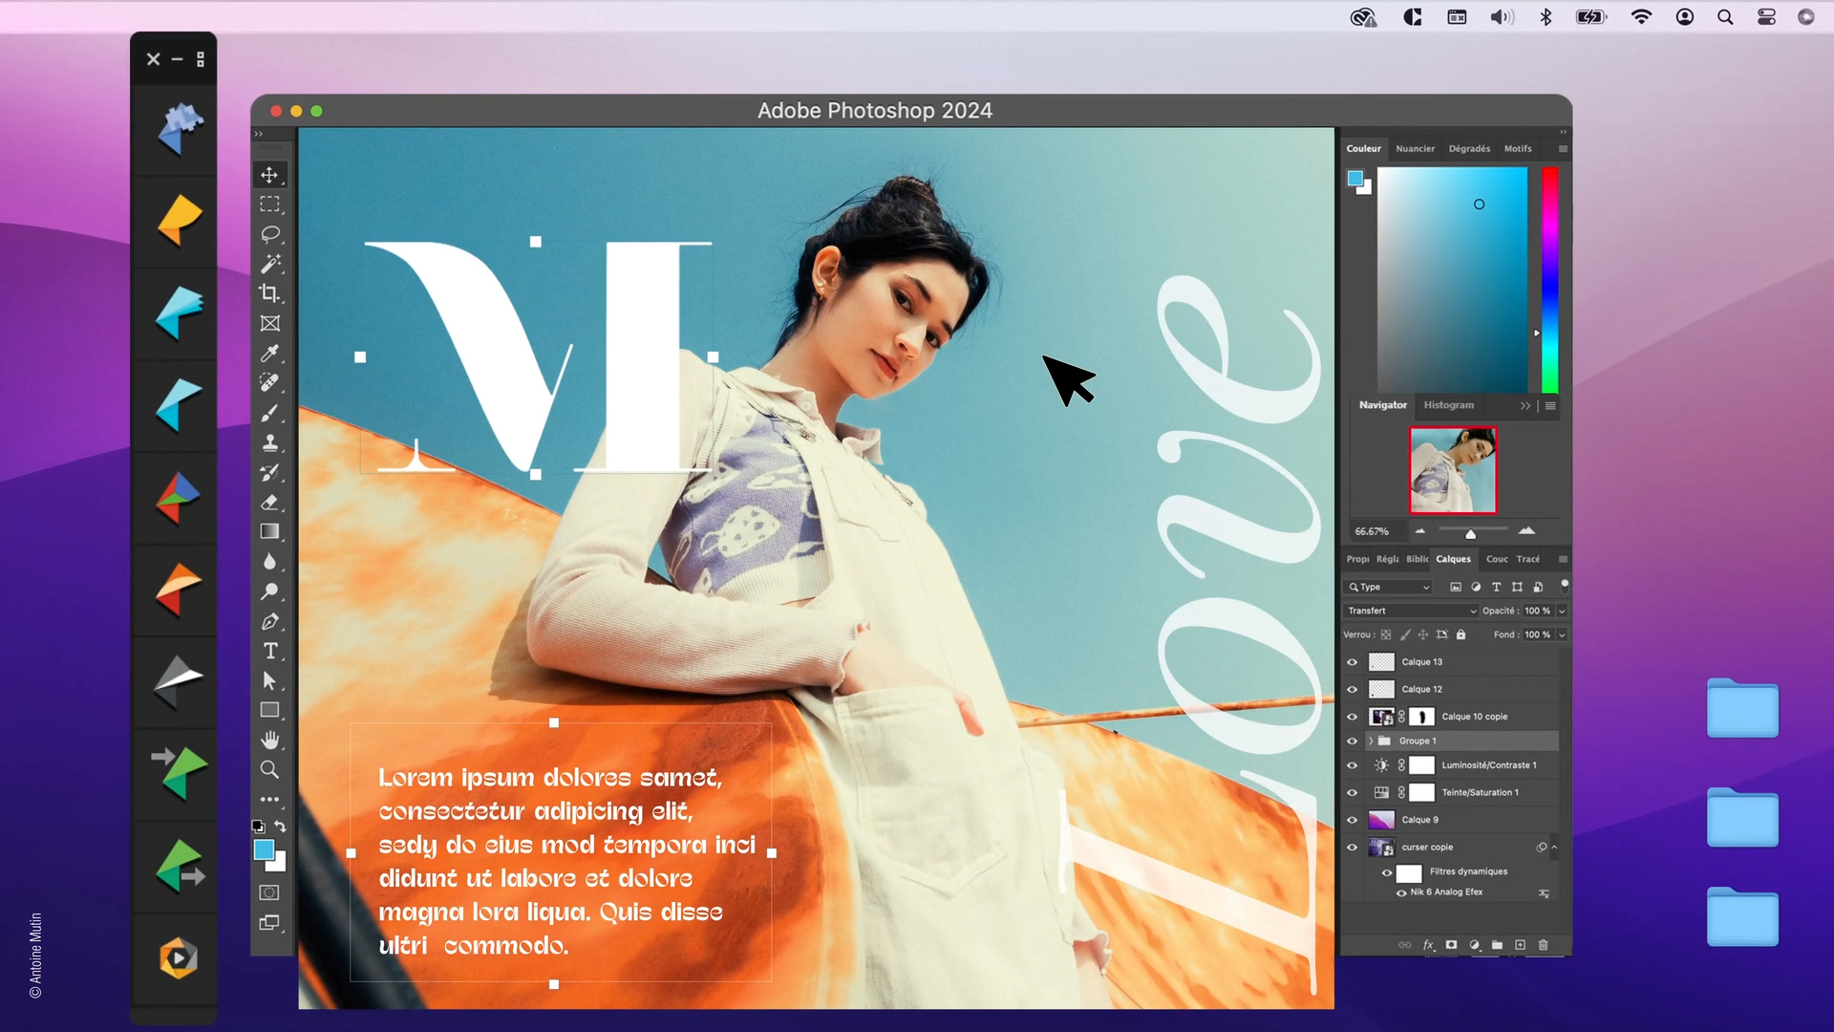Click the Add layer mask icon
The height and width of the screenshot is (1032, 1834).
pos(1451,945)
